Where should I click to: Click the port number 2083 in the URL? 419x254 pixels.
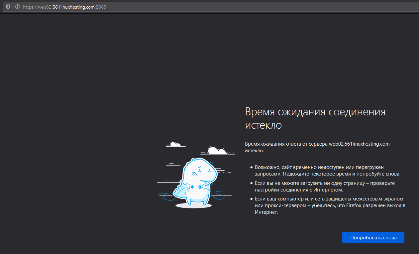pos(101,7)
